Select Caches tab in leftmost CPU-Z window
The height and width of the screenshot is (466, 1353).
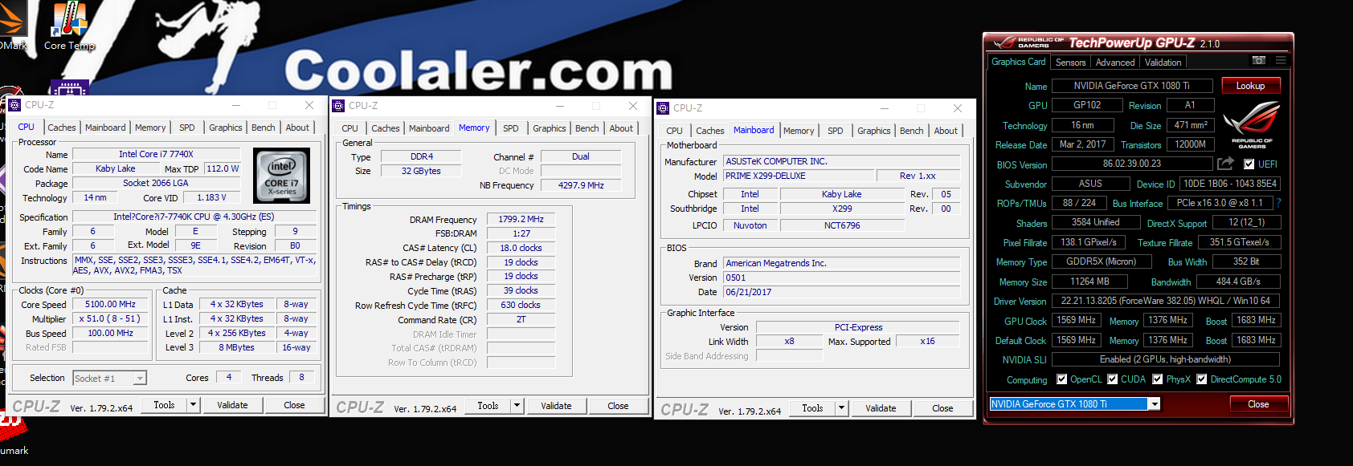[62, 128]
